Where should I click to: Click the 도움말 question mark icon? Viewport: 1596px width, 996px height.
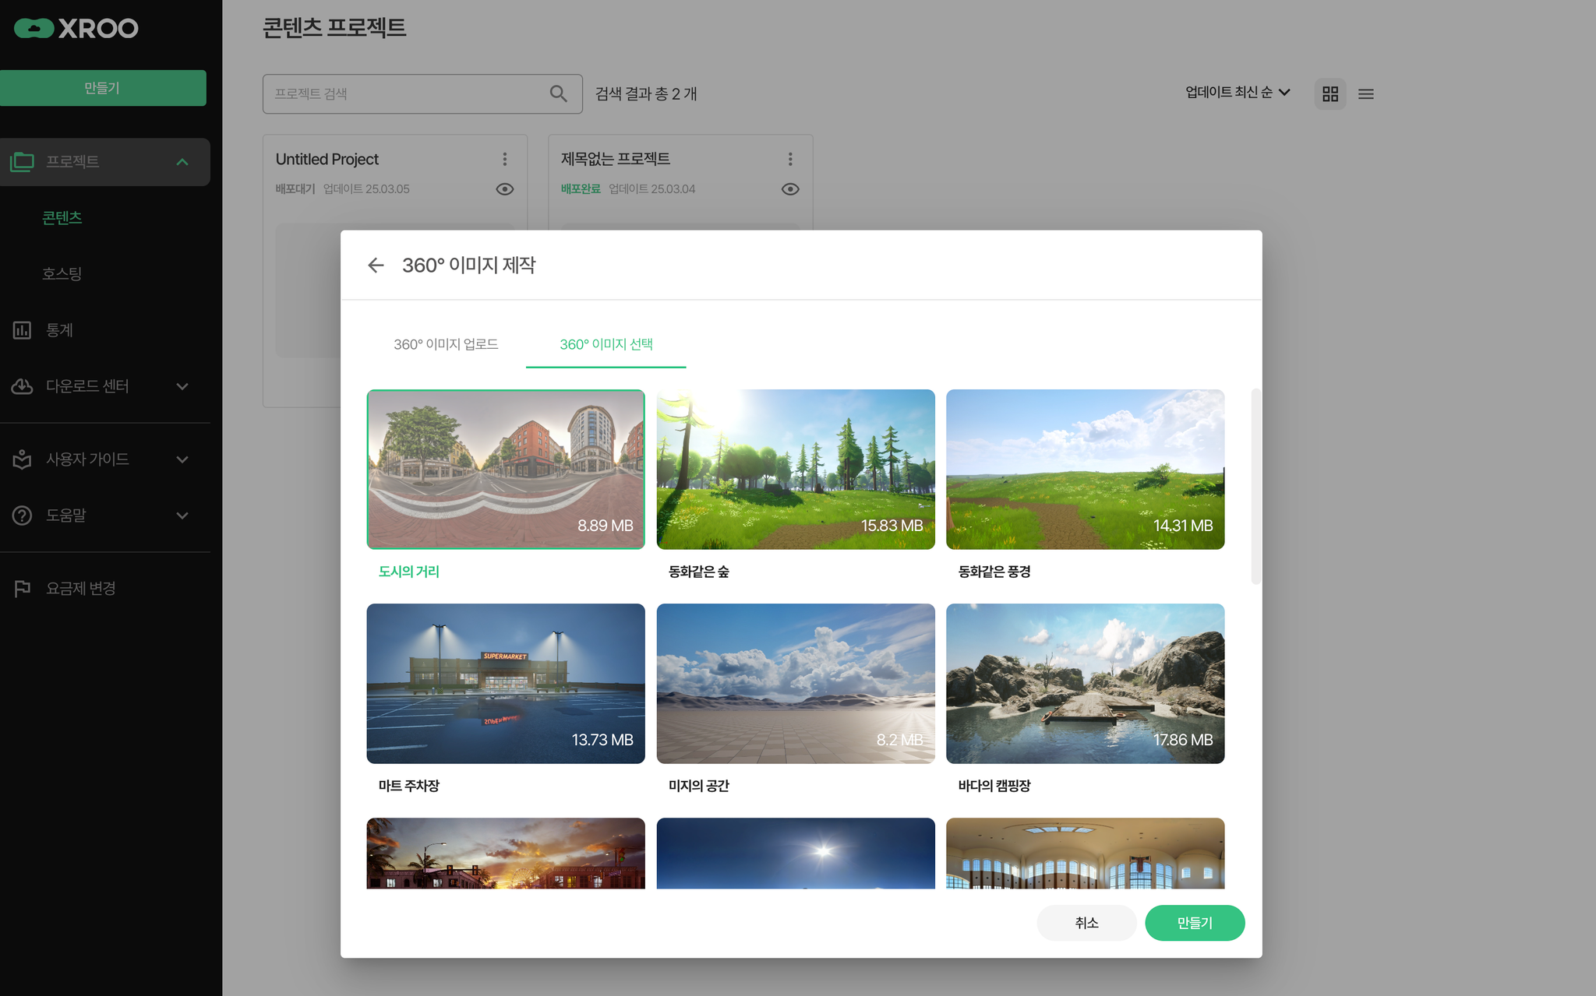[22, 516]
